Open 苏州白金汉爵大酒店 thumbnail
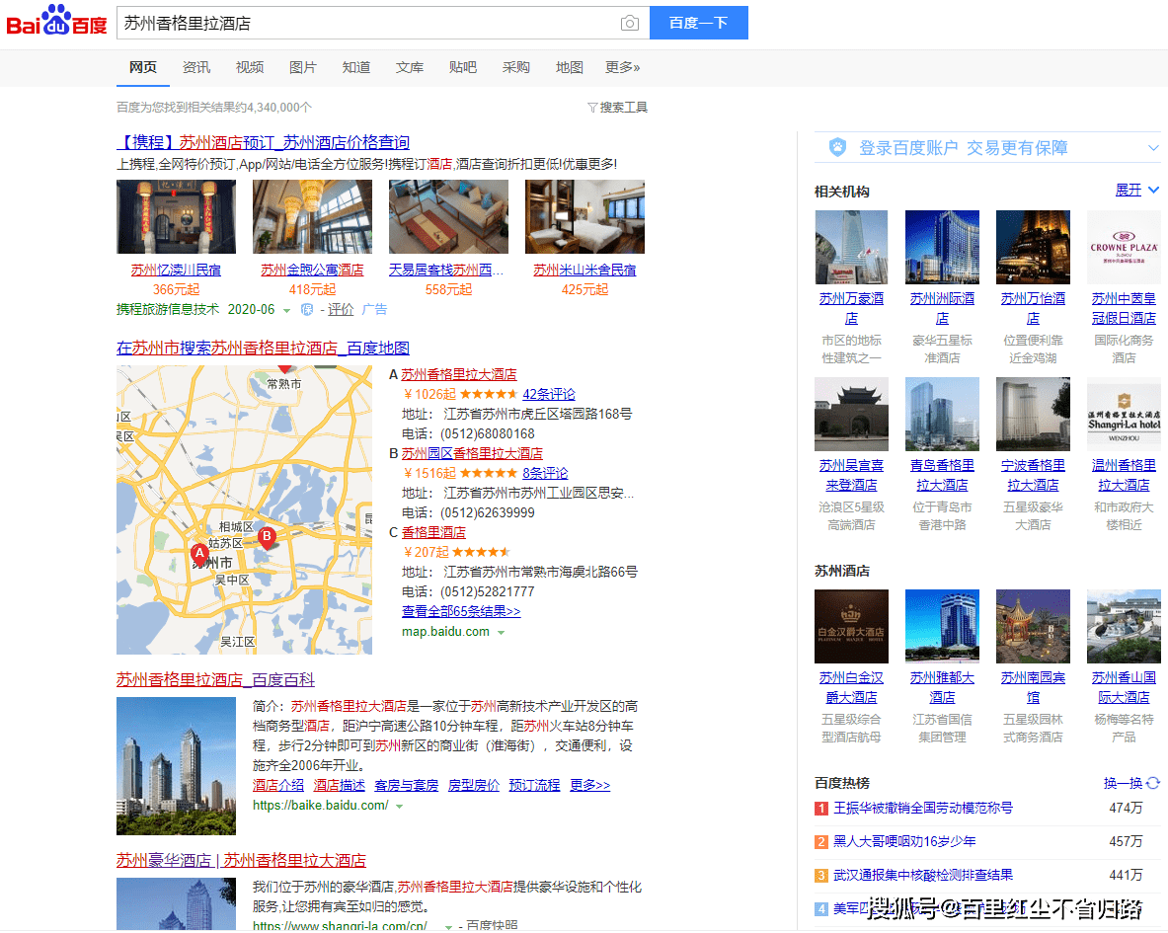Screen dimensions: 1168x933 851,626
